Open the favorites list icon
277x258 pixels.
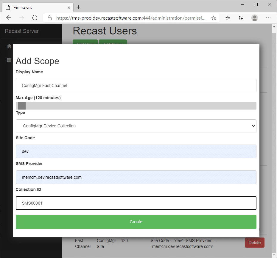pos(228,18)
